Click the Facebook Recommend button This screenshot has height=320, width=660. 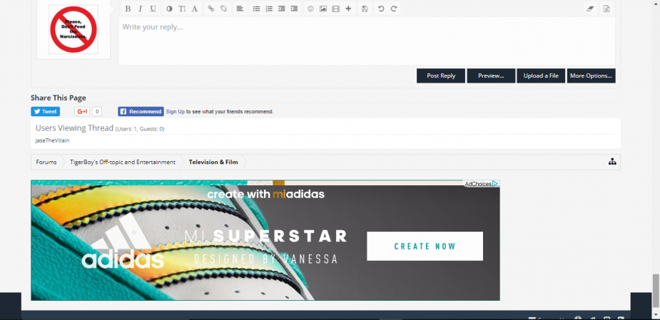141,111
